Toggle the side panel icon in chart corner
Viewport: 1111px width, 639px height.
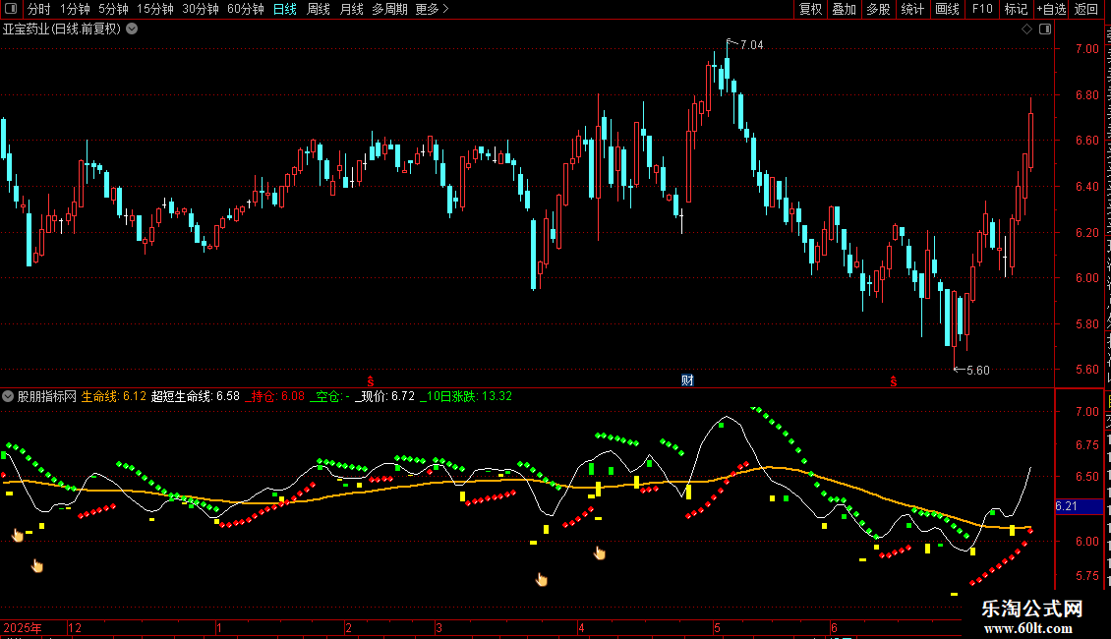point(1045,29)
